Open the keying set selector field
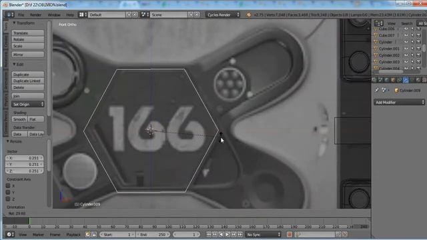The height and width of the screenshot is (240, 427). (315, 234)
